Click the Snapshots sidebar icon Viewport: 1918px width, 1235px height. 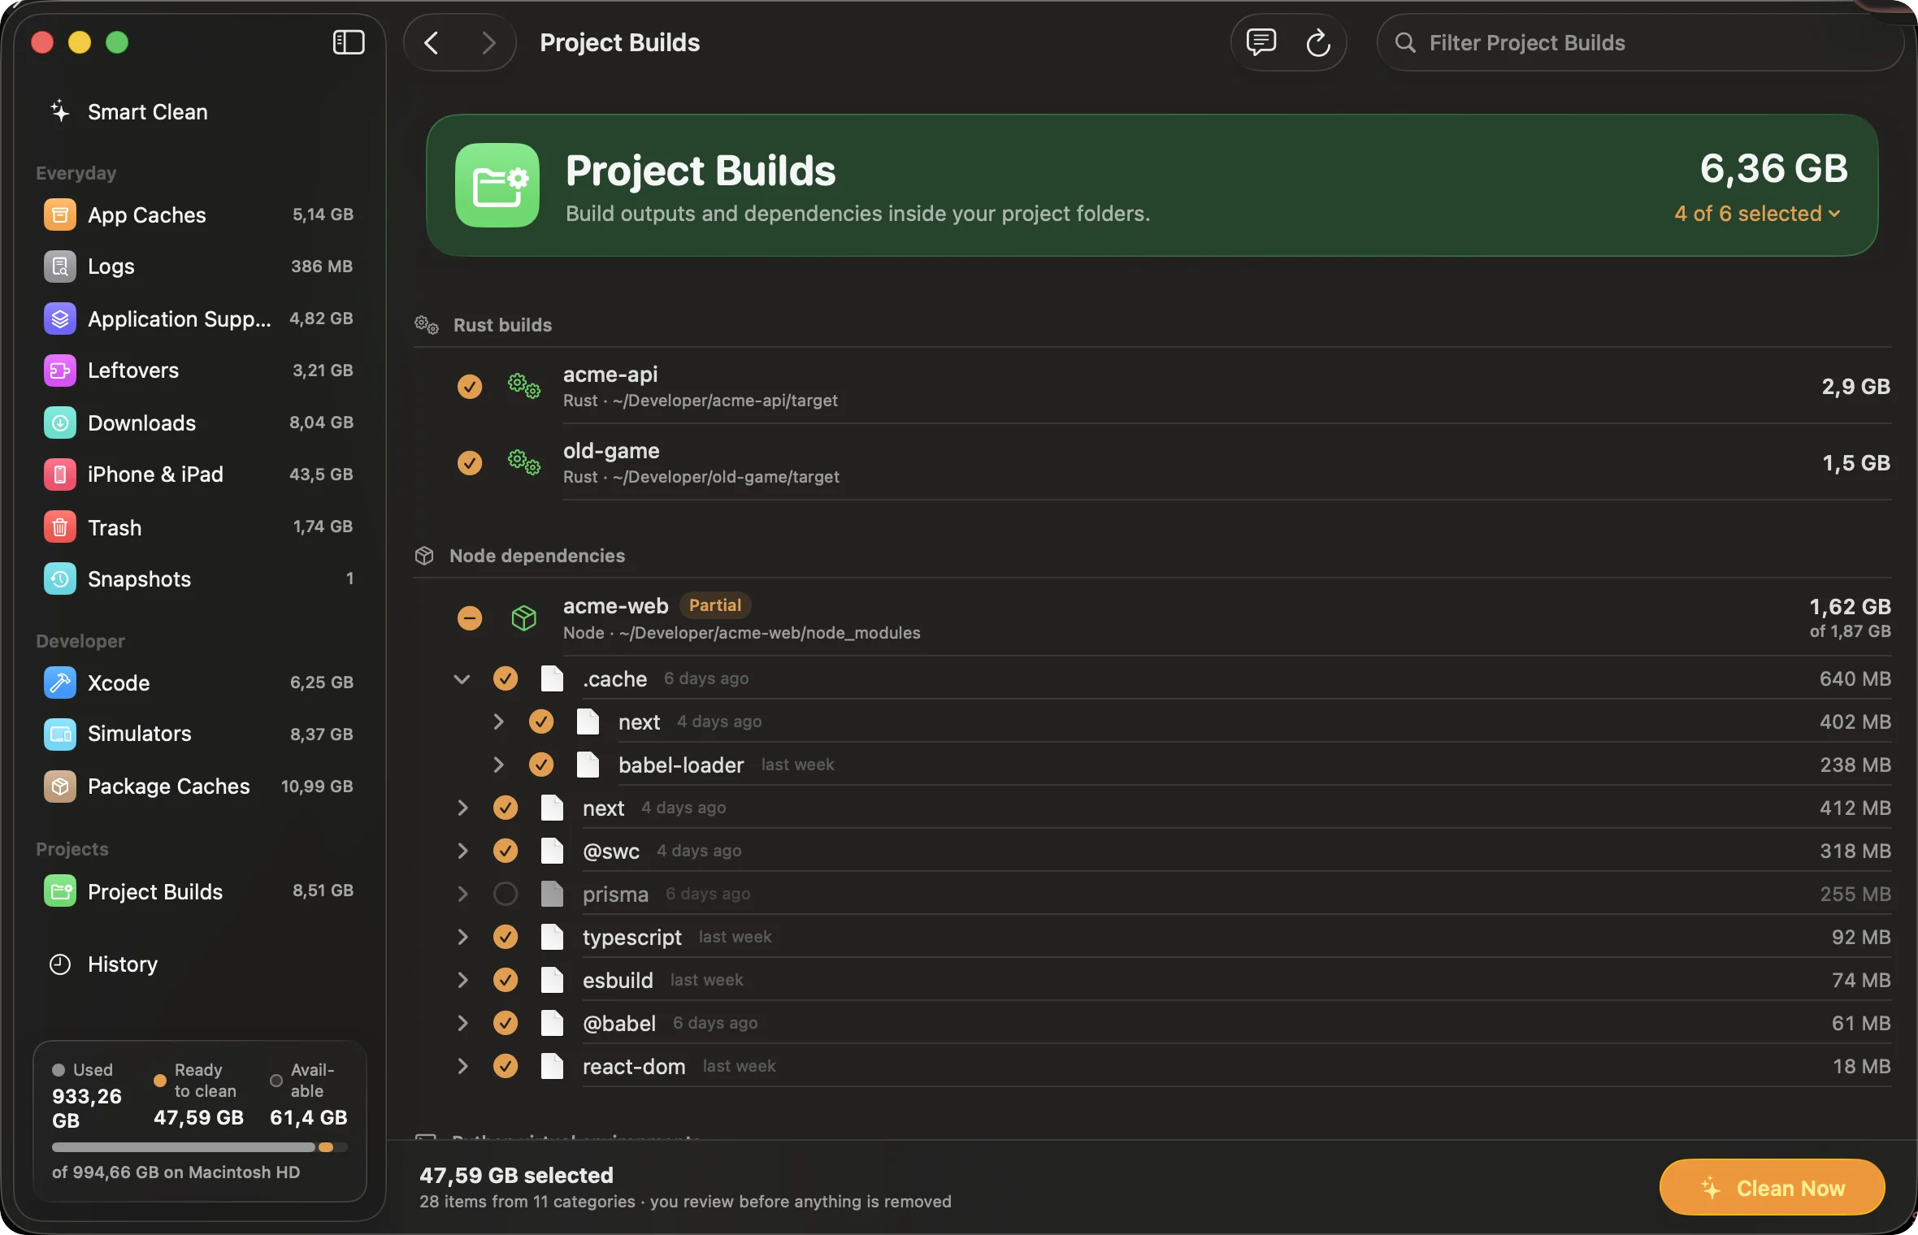tap(60, 578)
